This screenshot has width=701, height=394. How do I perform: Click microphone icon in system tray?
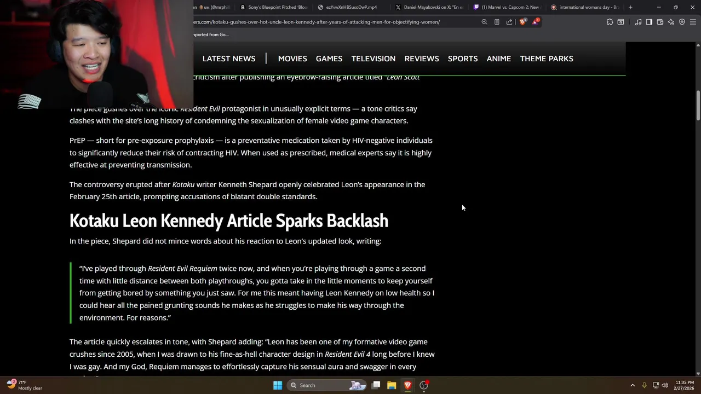644,385
